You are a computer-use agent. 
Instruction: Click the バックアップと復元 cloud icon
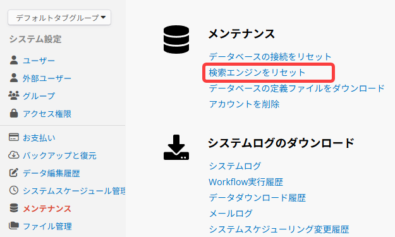tap(14, 155)
